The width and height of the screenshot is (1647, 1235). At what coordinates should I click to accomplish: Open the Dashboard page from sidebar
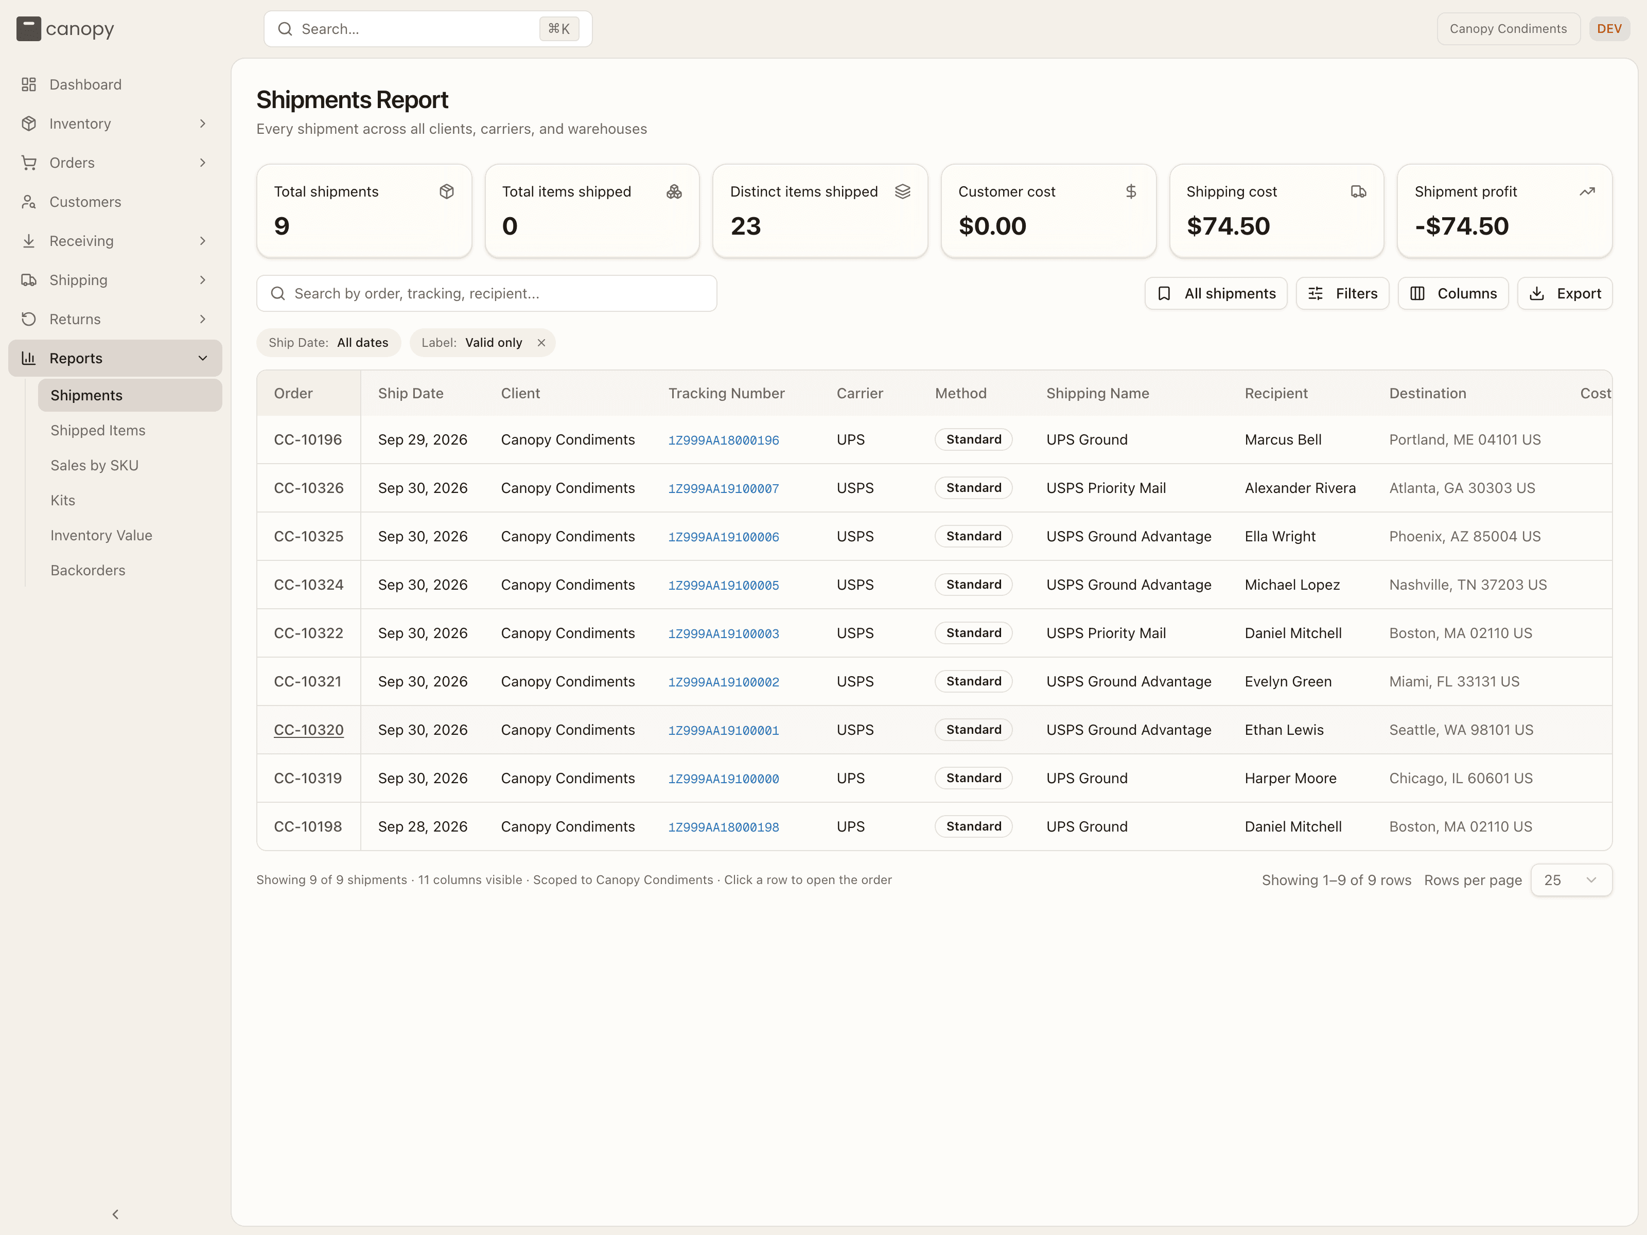[x=115, y=84]
